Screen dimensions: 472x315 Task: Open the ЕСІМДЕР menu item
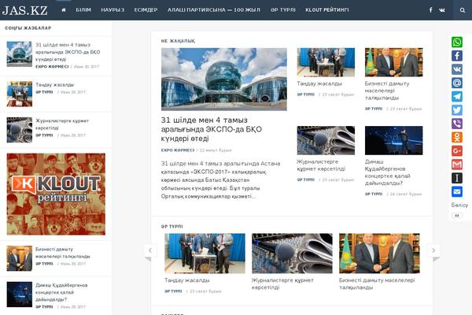click(146, 10)
